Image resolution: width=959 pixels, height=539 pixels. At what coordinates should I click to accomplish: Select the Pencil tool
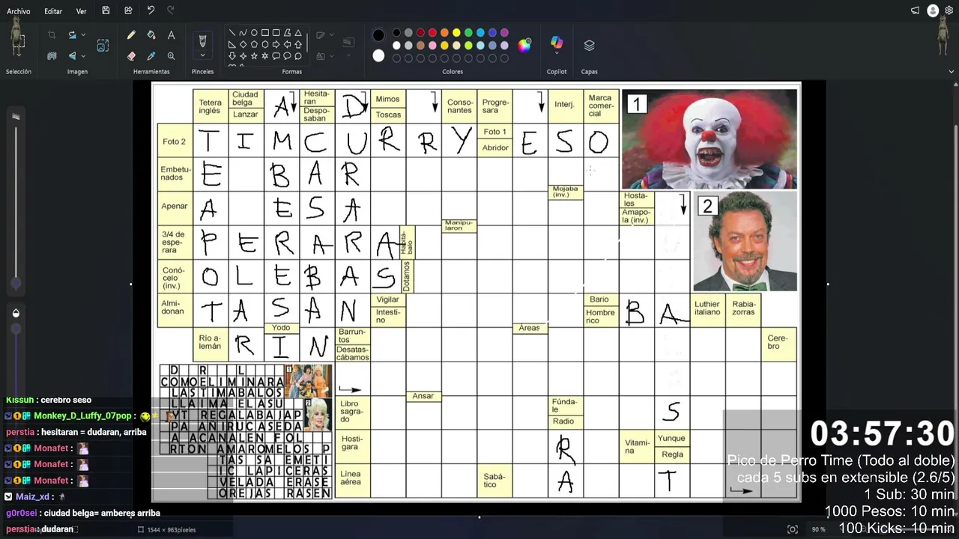pyautogui.click(x=131, y=35)
